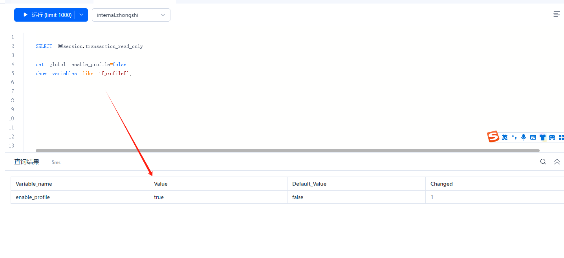This screenshot has width=564, height=258.
Task: Click editor line 5 with show variables
Action: point(83,74)
